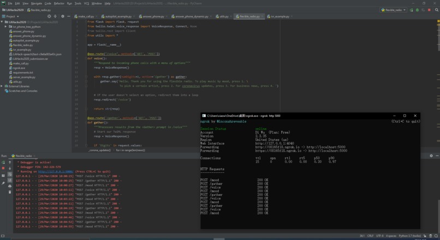The image size is (440, 240).
Task: Click Collapse All icon in Project panel
Action: (55, 16)
